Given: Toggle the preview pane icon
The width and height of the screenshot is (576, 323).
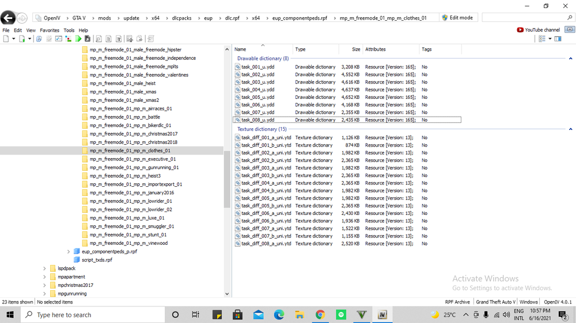Looking at the screenshot, I should point(558,39).
